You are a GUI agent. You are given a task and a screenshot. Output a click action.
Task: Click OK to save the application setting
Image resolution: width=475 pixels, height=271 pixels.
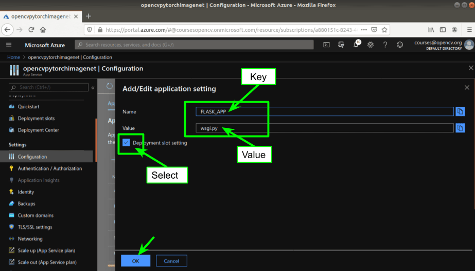pos(135,261)
